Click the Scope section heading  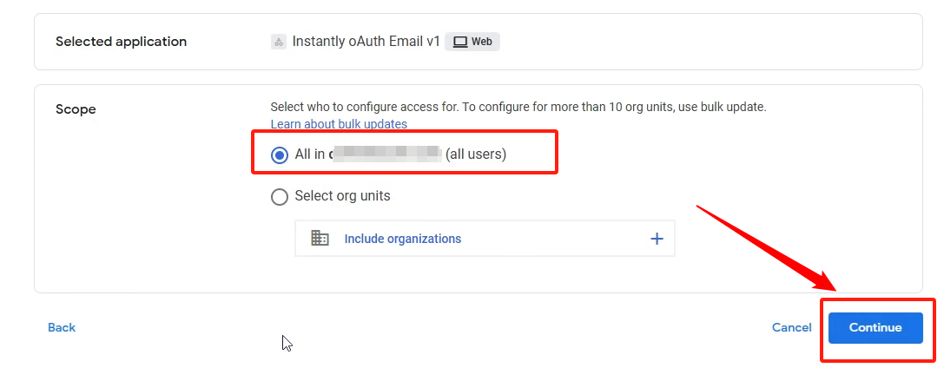pos(76,109)
